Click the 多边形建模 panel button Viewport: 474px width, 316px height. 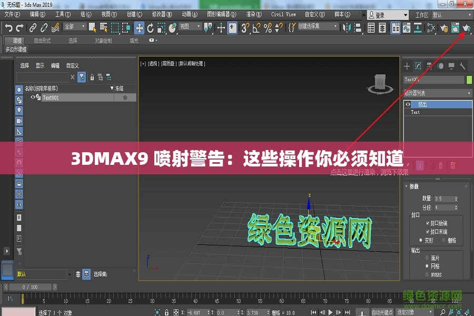16,50
